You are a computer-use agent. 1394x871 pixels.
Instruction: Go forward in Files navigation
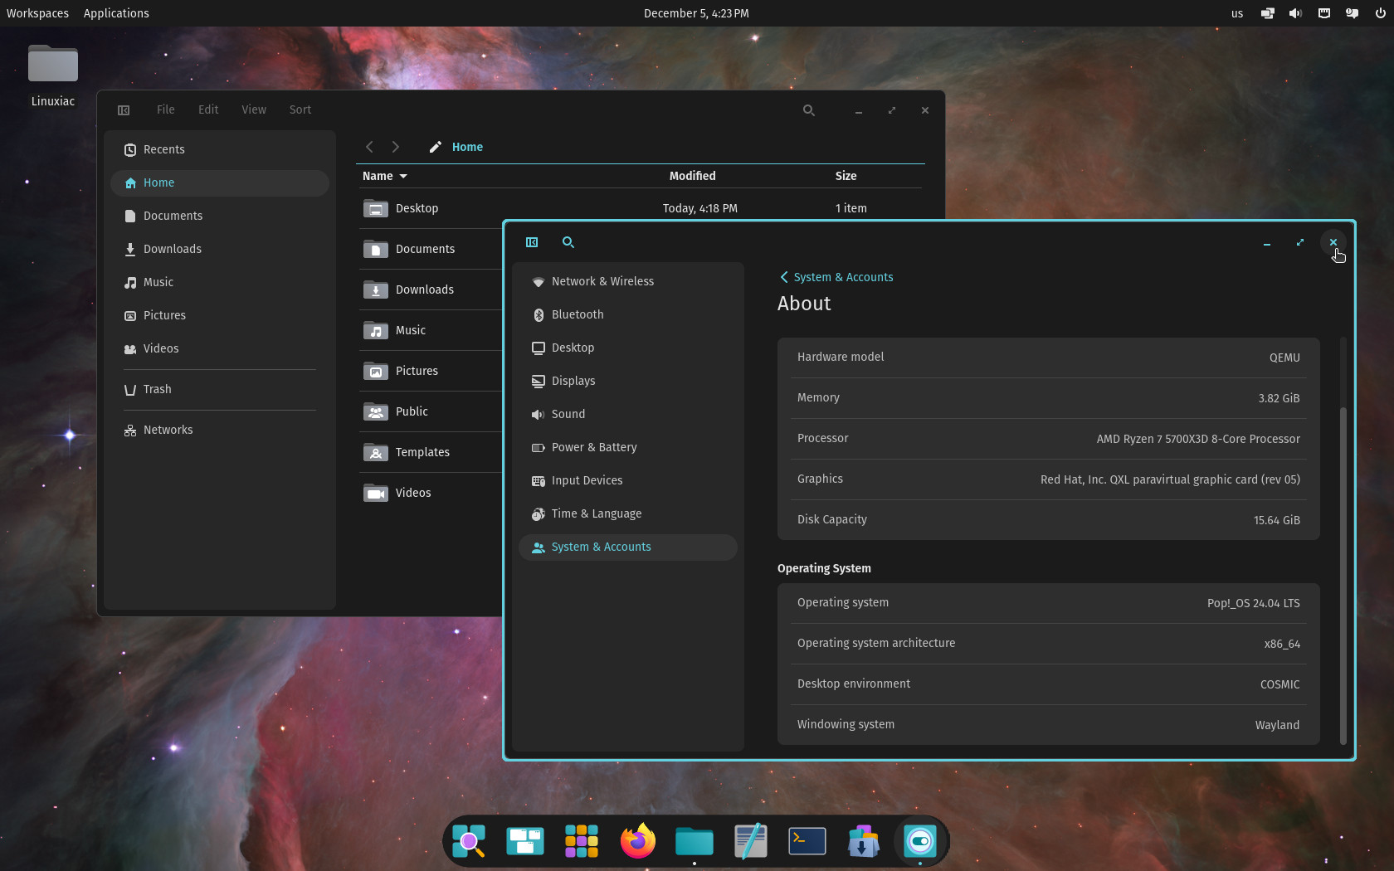pyautogui.click(x=396, y=147)
